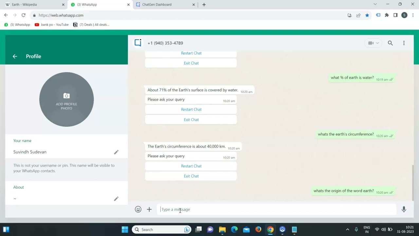Open the attach plus menu
419x236 pixels.
pos(149,209)
